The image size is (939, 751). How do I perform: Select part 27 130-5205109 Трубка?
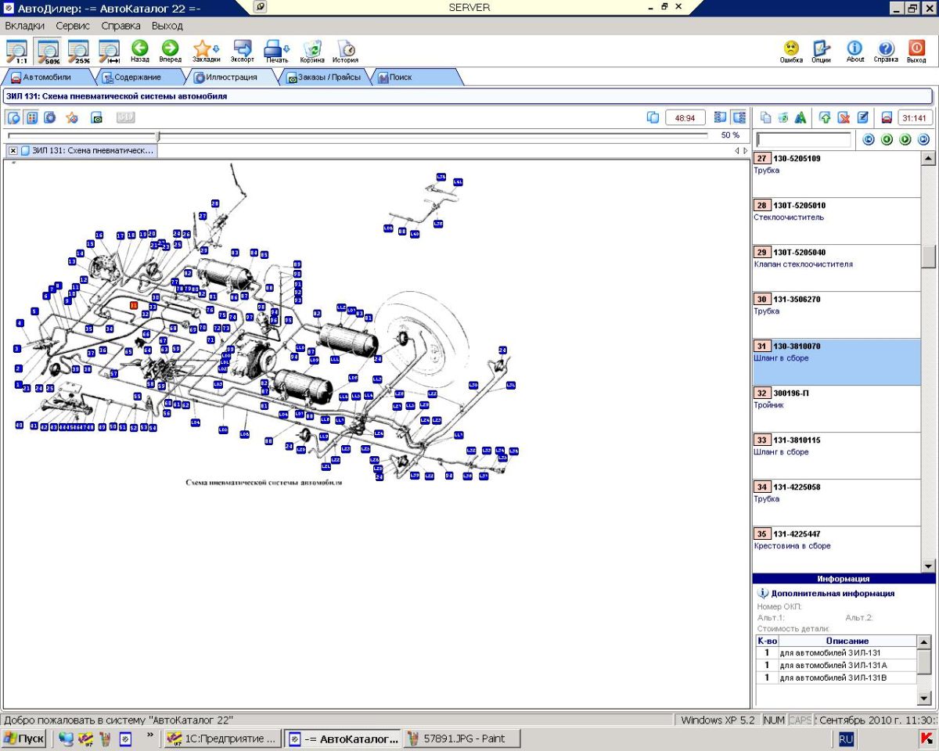836,174
